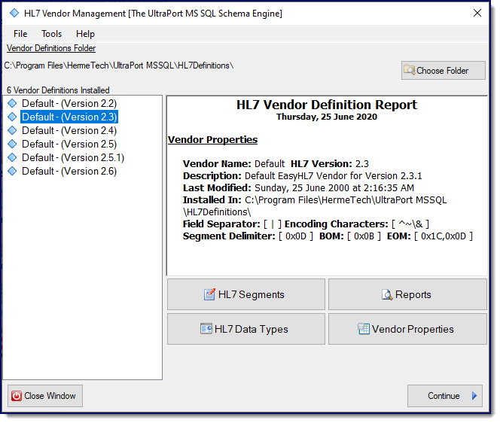This screenshot has height=423, width=500.
Task: Click the diamond icon beside Default - (Version 2.3)
Action: [12, 117]
